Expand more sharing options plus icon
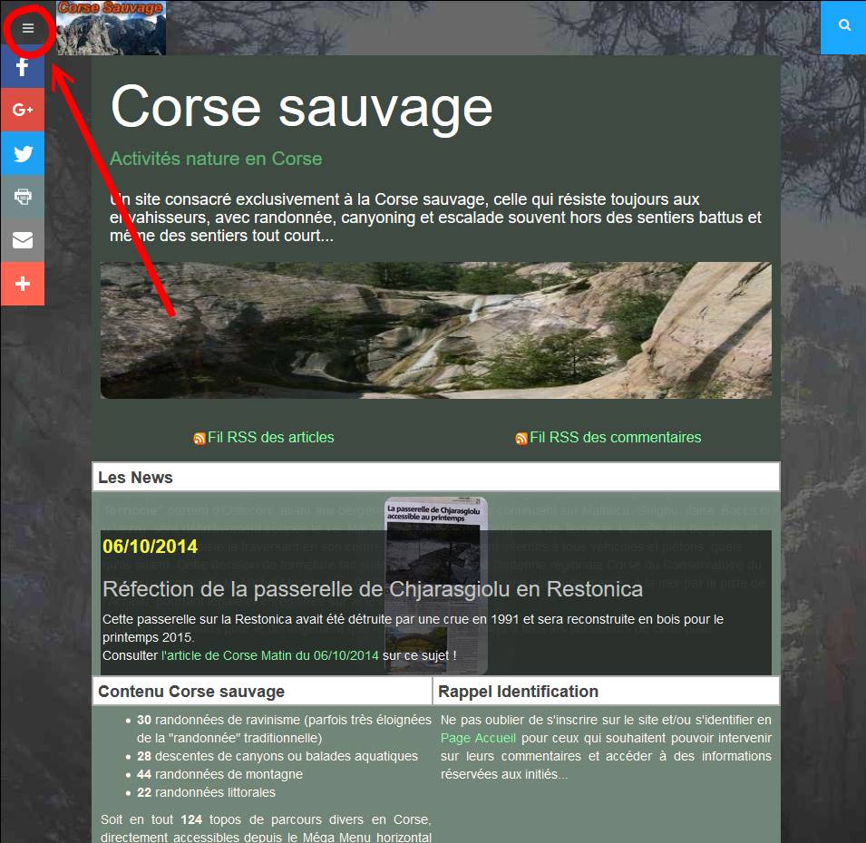Screen dimensions: 866x843 click(23, 284)
